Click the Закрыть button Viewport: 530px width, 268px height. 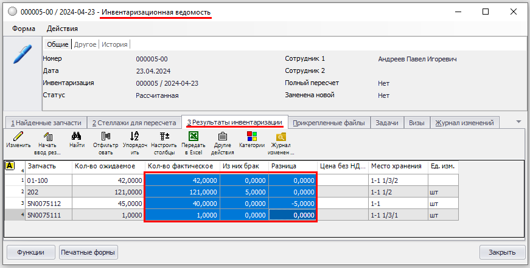pyautogui.click(x=502, y=252)
